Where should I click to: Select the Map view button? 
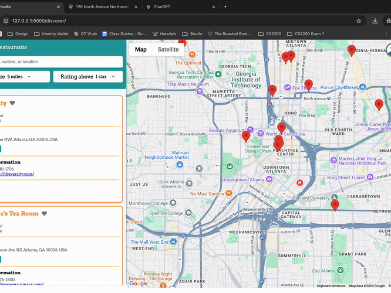[x=141, y=49]
